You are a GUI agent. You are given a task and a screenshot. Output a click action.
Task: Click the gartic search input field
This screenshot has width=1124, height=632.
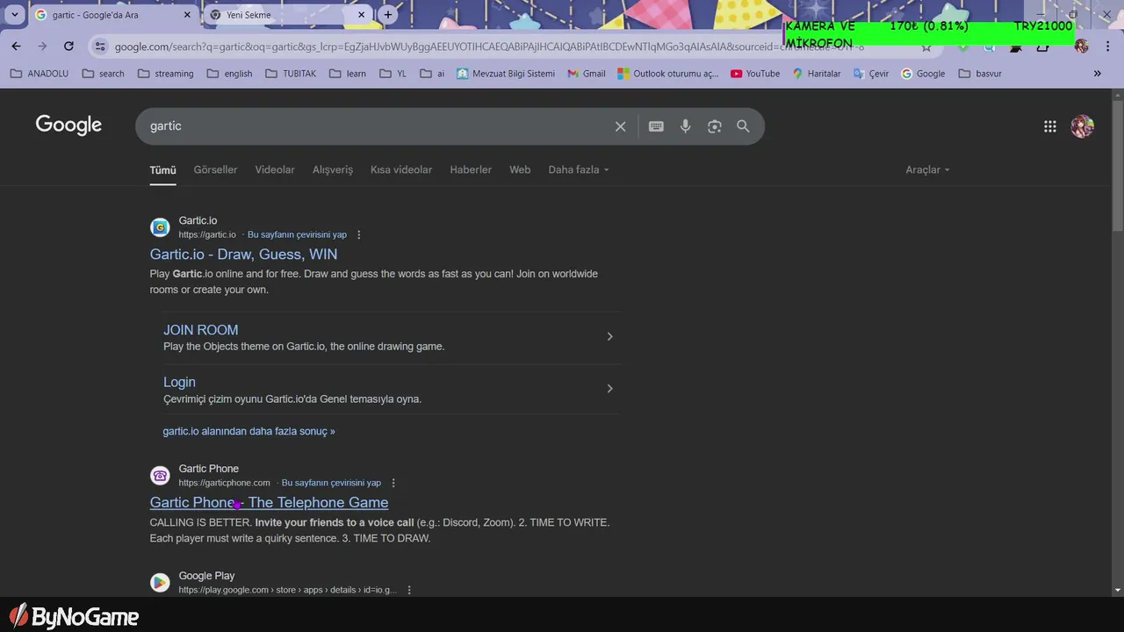(378, 126)
